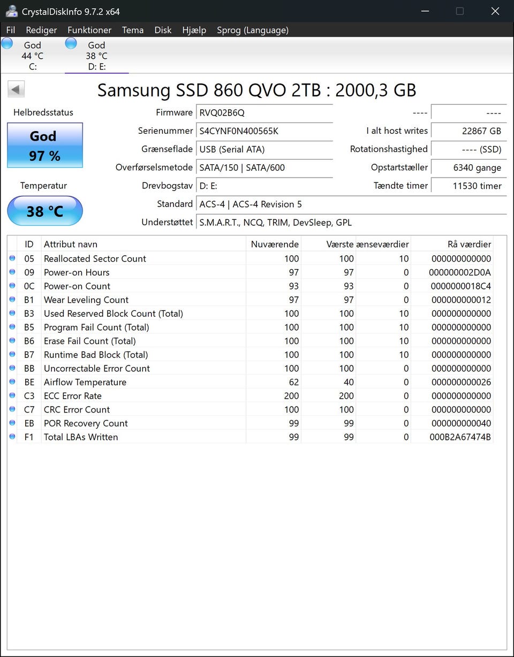
Task: Open the Fil menu
Action: tap(11, 30)
